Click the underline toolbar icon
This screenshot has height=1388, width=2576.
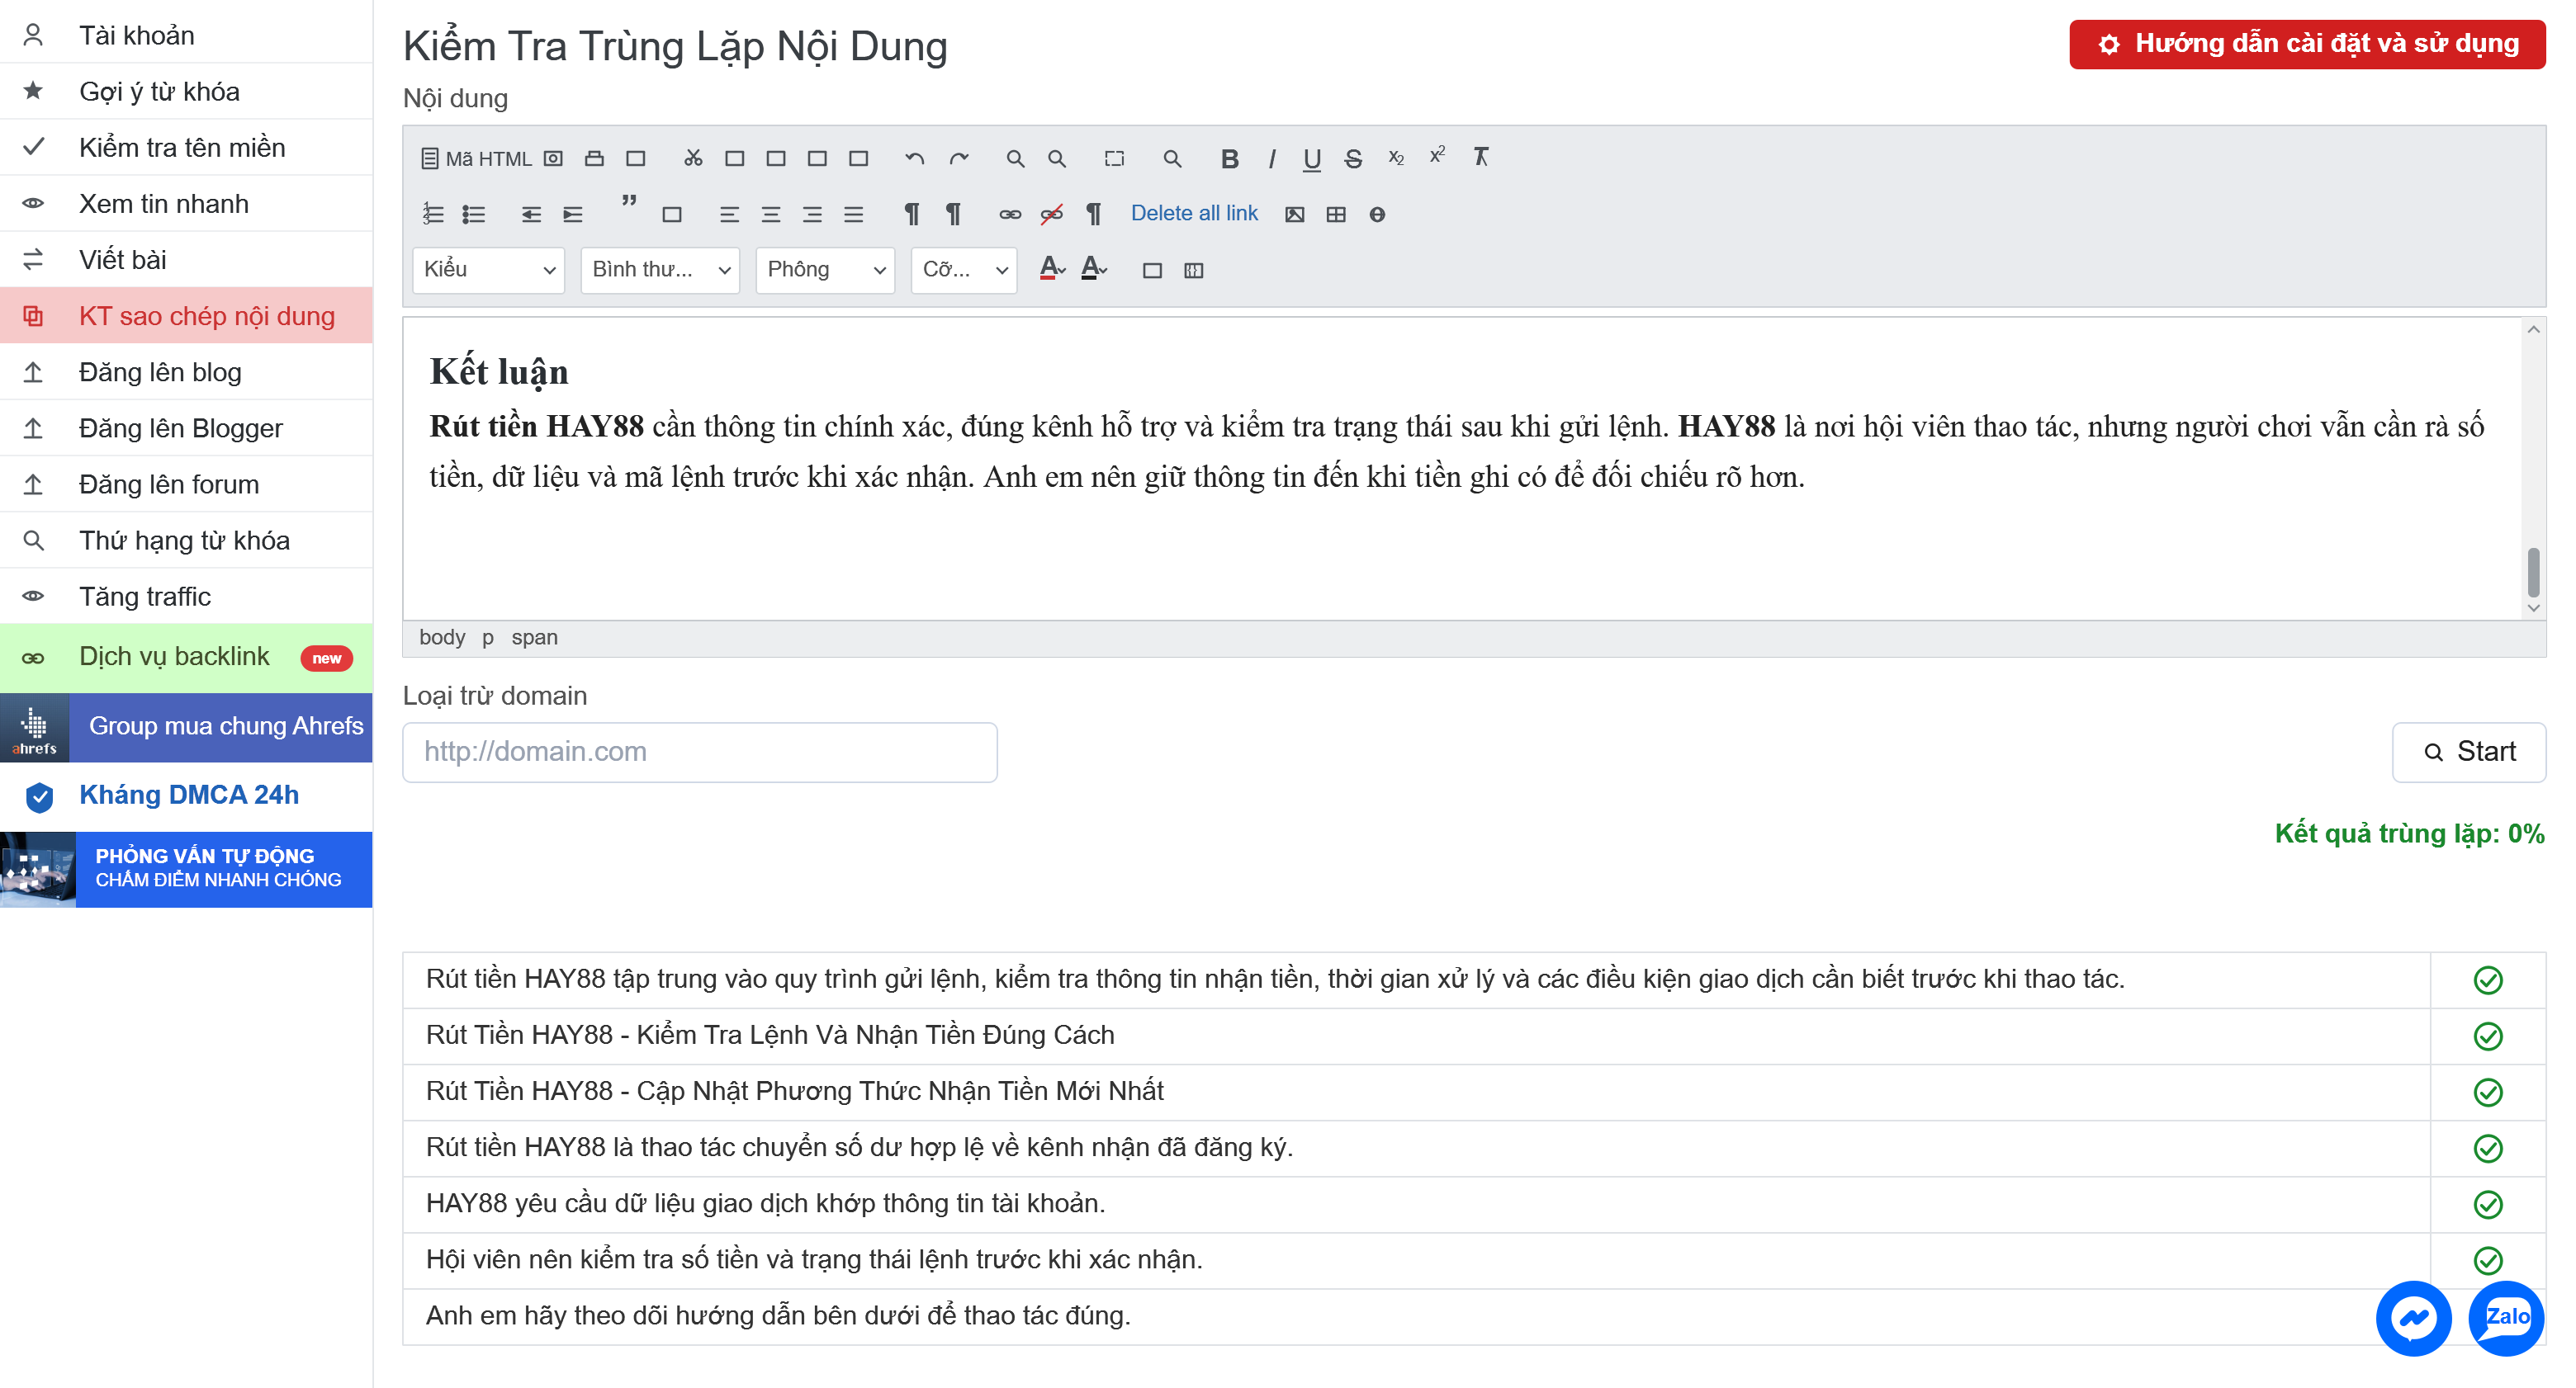(1312, 158)
